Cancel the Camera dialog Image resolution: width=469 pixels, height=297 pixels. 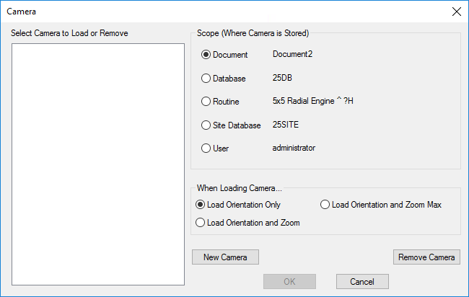coord(362,281)
